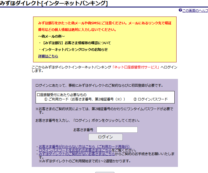Click the ② ログインパスワード text
208x173 pixels.
click(x=151, y=99)
